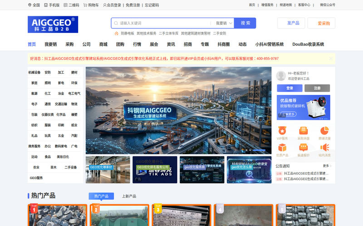The height and width of the screenshot is (226, 363).
Task: Select the 二手设备 category
Action: (71, 167)
